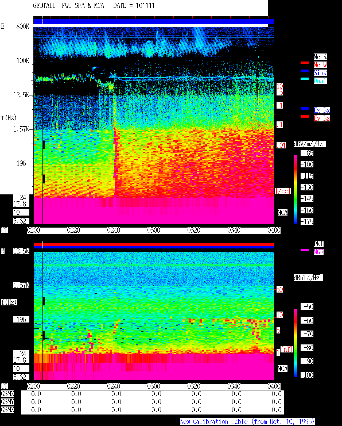Click the vertical dBV/m color scale bar

pyautogui.click(x=296, y=189)
